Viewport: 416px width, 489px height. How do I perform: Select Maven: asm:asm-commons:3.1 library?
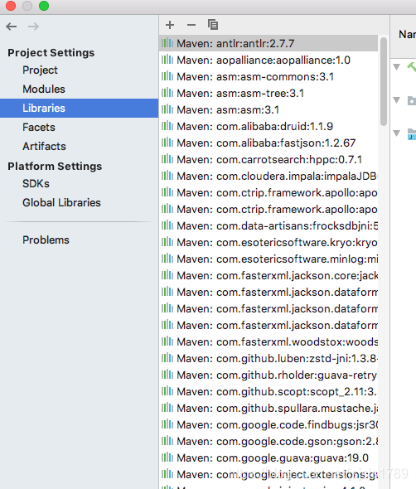pyautogui.click(x=268, y=76)
